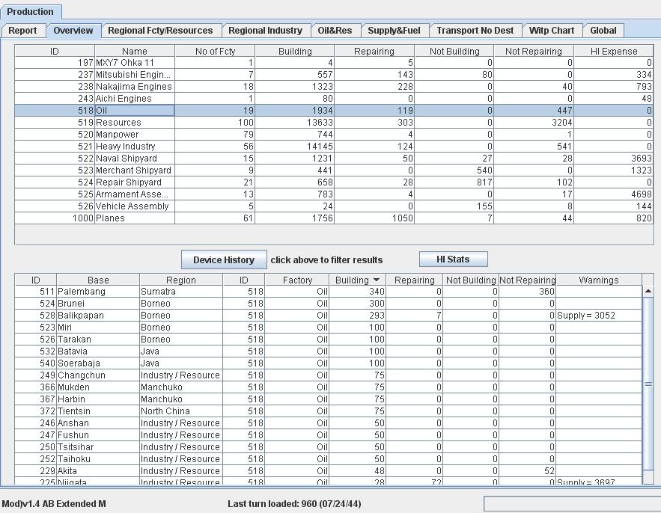Open Regional Fcty/Resources tab
Image resolution: width=661 pixels, height=513 pixels.
(x=161, y=31)
